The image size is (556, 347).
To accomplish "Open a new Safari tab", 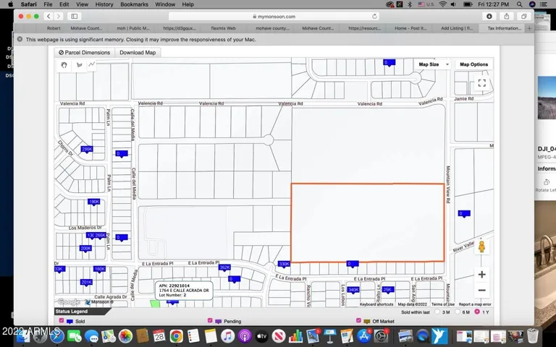I will click(529, 28).
